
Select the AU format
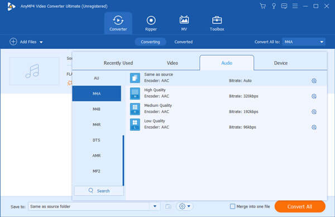click(97, 78)
